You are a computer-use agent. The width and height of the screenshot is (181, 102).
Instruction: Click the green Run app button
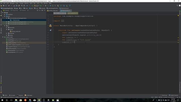(x=41, y=6)
